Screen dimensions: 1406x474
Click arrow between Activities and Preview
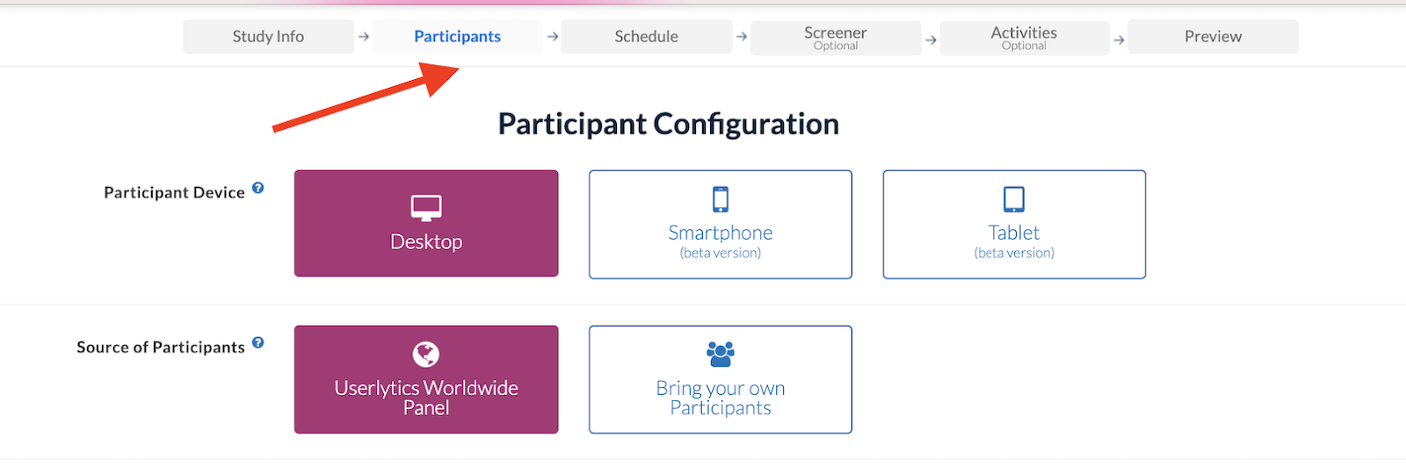tap(1119, 39)
